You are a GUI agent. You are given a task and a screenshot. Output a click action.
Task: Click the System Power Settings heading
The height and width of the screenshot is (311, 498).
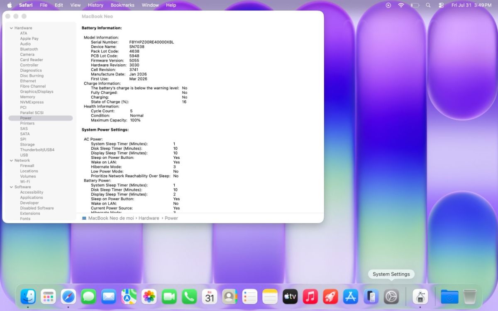105,130
